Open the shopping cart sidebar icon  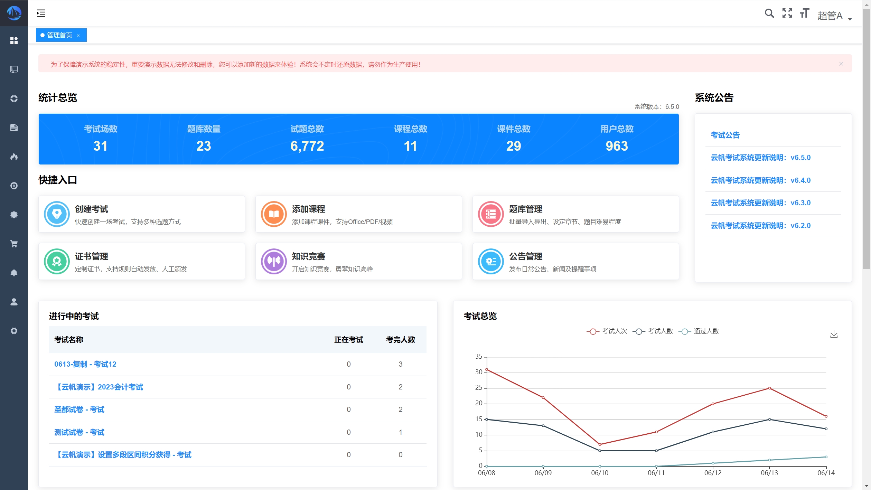click(14, 244)
